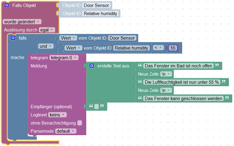Open Neue Zeile dropdown above Das Fenster kann

(x=166, y=90)
